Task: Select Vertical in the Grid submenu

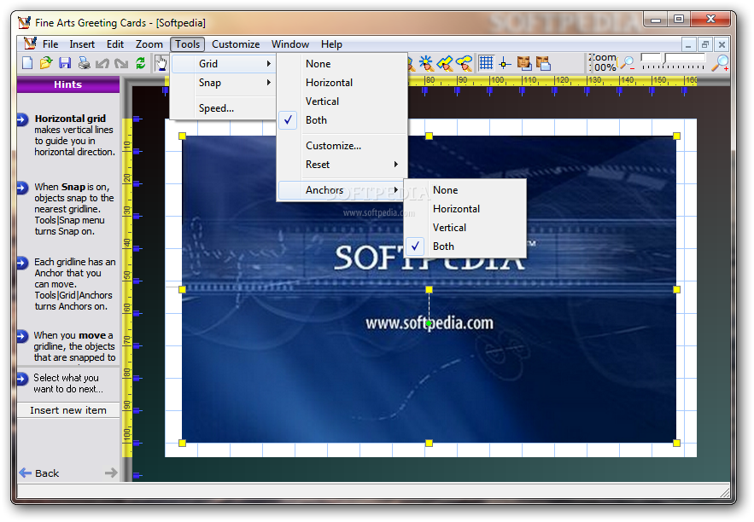Action: click(342, 101)
